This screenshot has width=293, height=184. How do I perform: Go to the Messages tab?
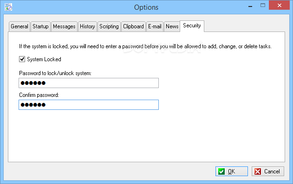pyautogui.click(x=64, y=26)
